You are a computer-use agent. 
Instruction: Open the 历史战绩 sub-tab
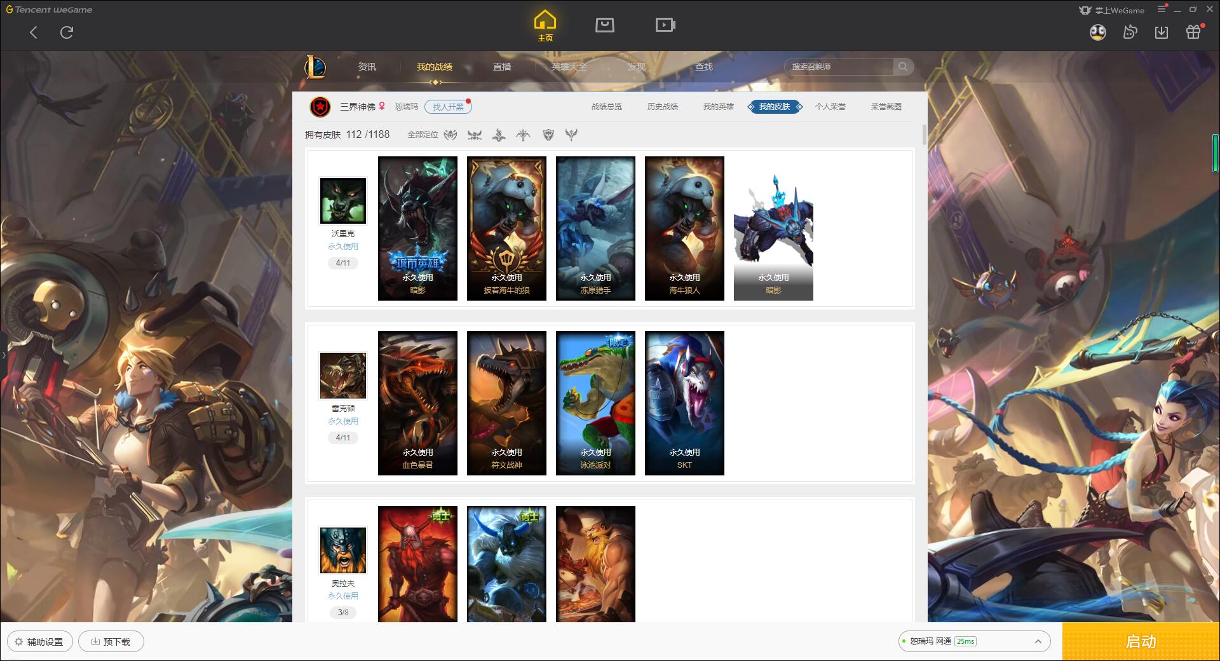point(663,107)
